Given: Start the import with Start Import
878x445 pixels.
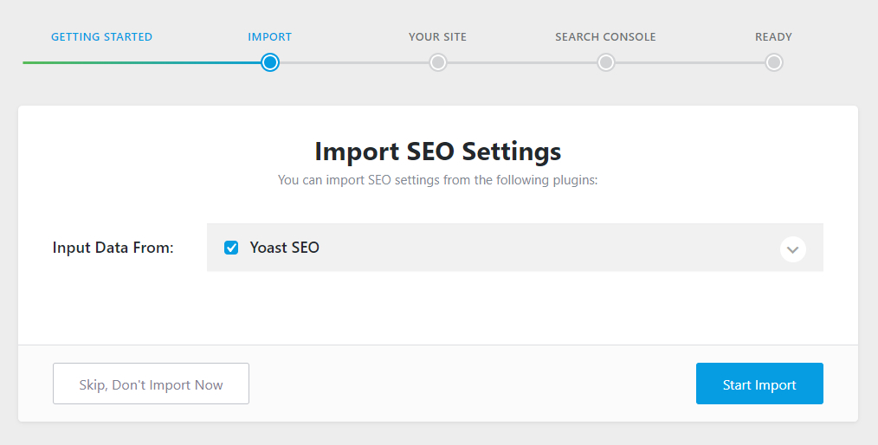Looking at the screenshot, I should click(759, 384).
